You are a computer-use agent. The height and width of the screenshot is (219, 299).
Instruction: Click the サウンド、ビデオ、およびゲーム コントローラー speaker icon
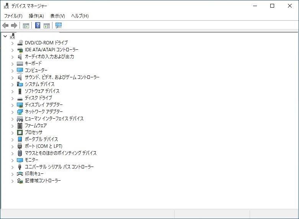click(20, 77)
